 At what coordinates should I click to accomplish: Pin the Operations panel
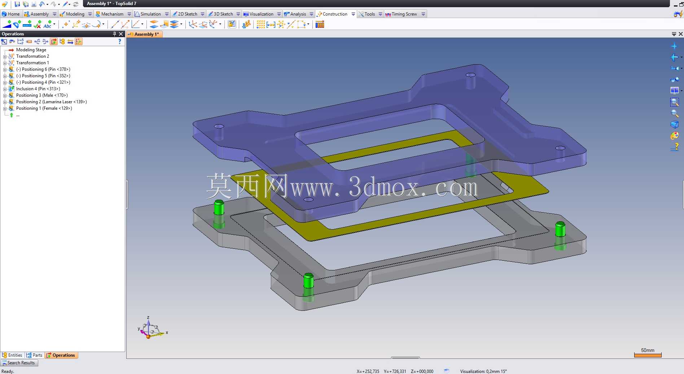[114, 34]
